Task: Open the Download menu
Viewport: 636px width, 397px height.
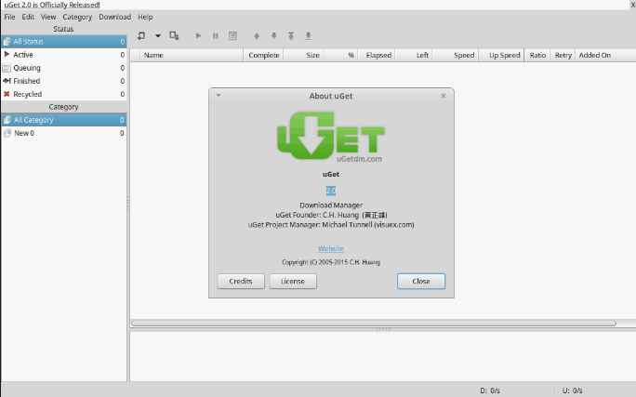Action: (114, 17)
